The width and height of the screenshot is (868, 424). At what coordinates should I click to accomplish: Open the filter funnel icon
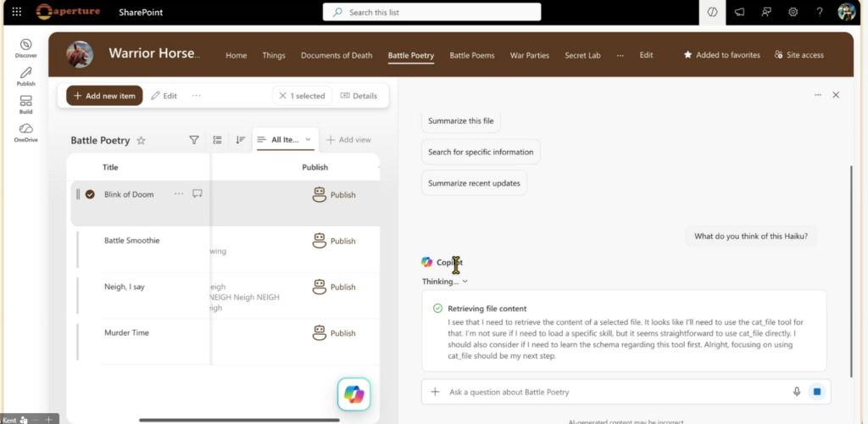(194, 140)
